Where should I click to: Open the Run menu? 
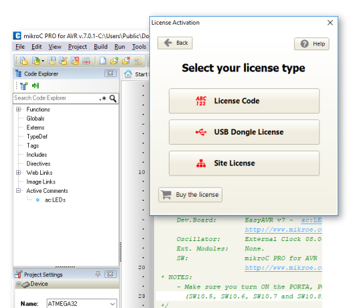pyautogui.click(x=119, y=47)
